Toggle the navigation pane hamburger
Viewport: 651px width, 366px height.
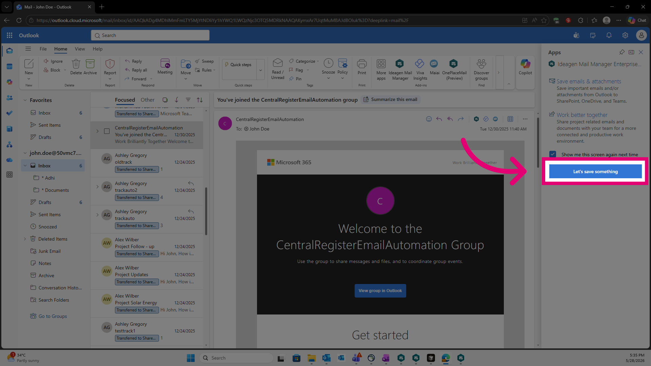click(28, 49)
